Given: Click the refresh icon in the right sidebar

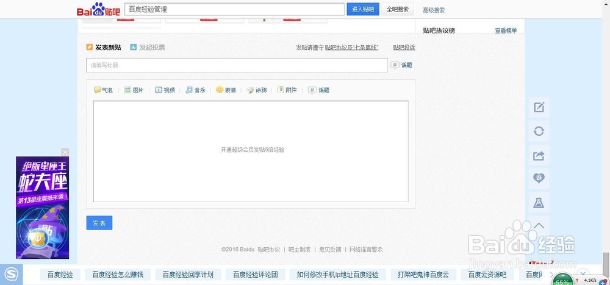Looking at the screenshot, I should (539, 132).
